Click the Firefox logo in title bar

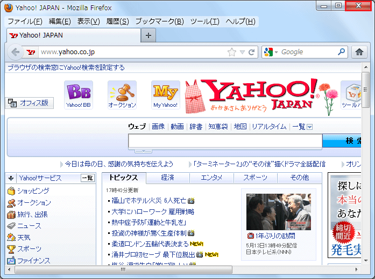click(x=9, y=8)
